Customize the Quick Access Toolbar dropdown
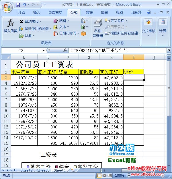172x179 pixels. [x=45, y=5]
